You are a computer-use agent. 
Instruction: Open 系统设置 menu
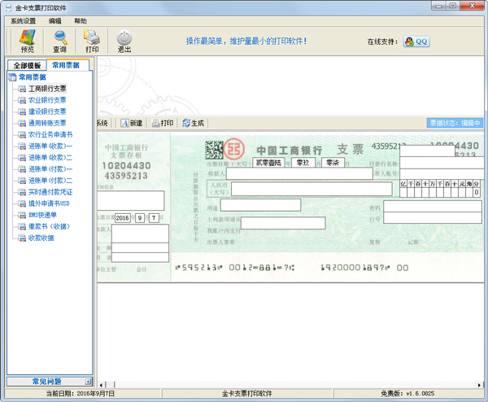24,21
